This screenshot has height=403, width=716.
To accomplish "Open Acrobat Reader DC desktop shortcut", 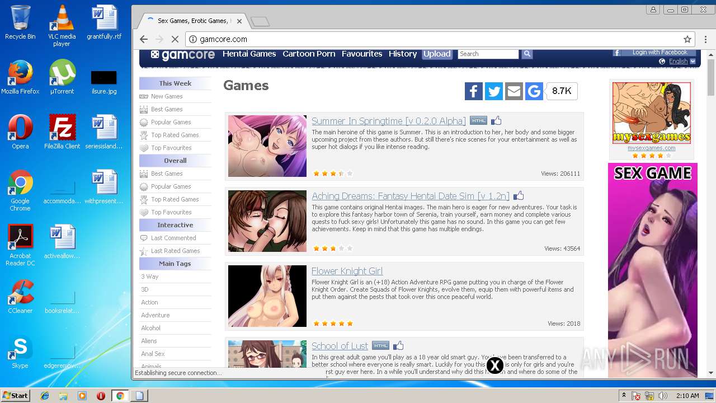I will point(20,245).
